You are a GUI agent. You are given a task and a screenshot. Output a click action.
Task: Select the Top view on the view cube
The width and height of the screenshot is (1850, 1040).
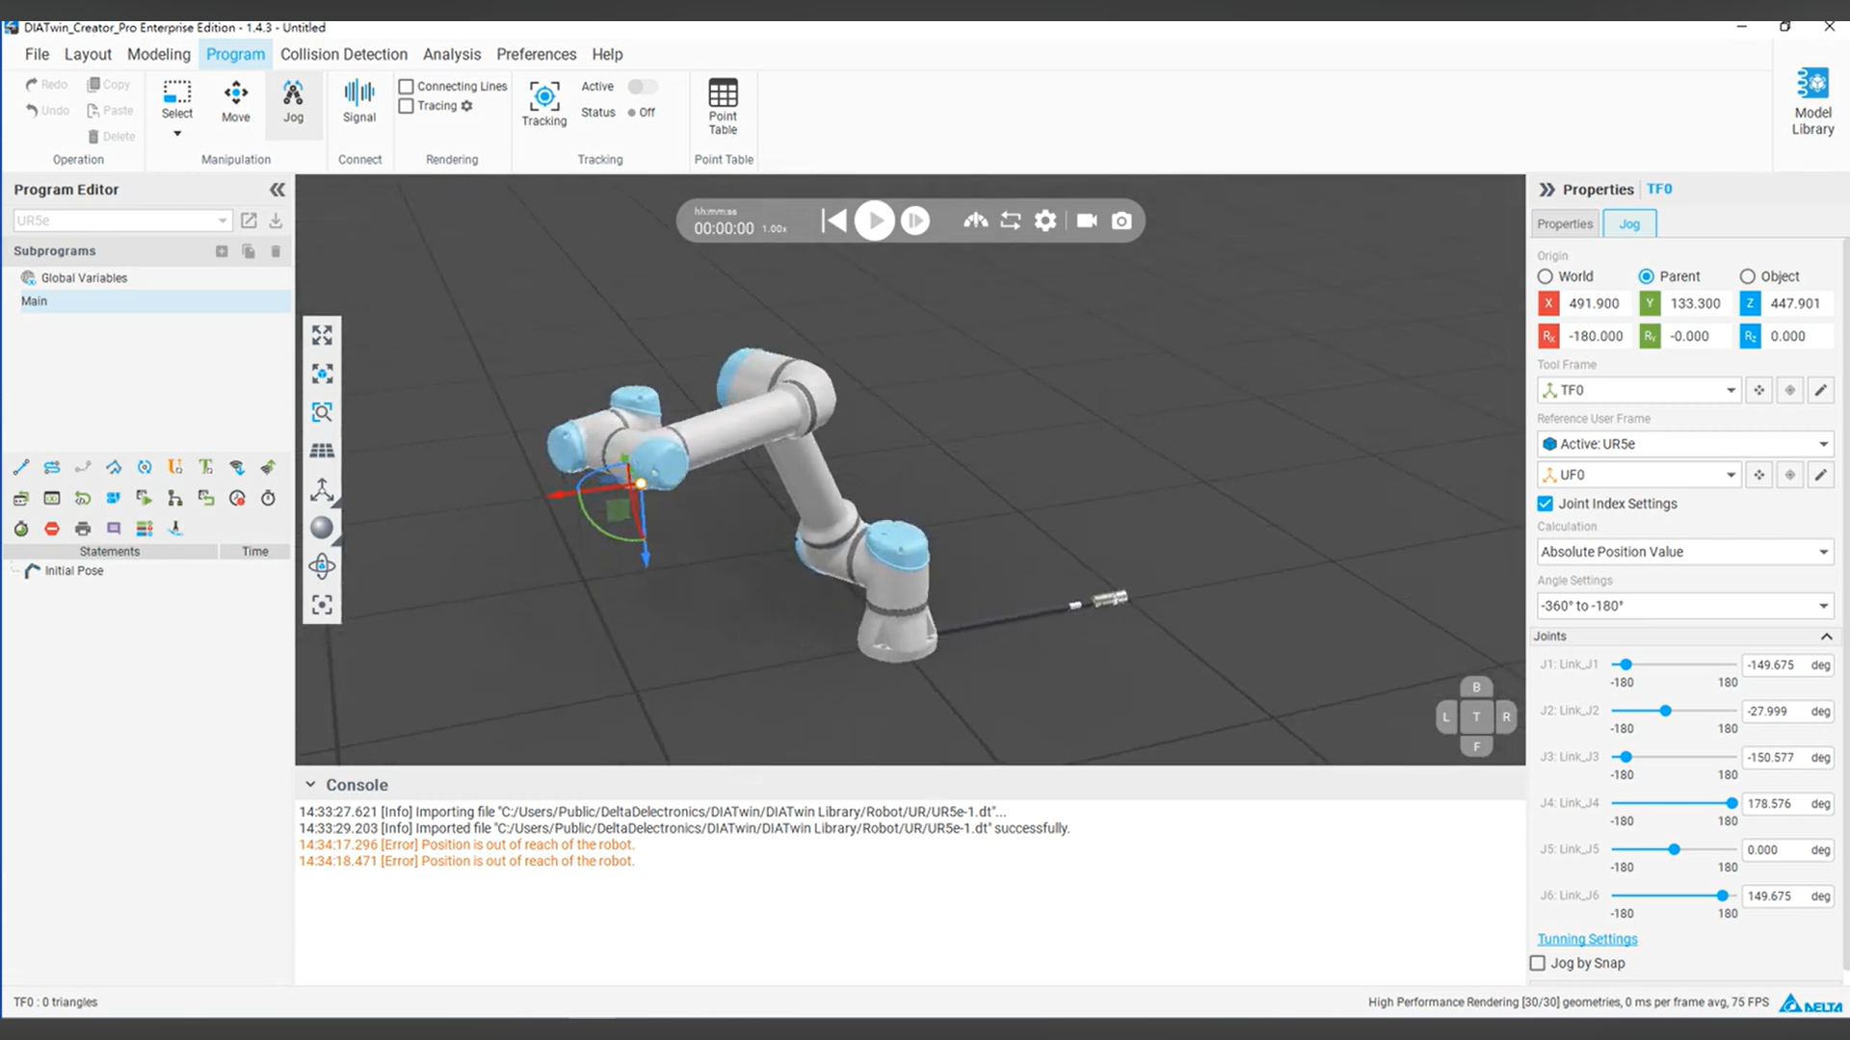(x=1476, y=716)
